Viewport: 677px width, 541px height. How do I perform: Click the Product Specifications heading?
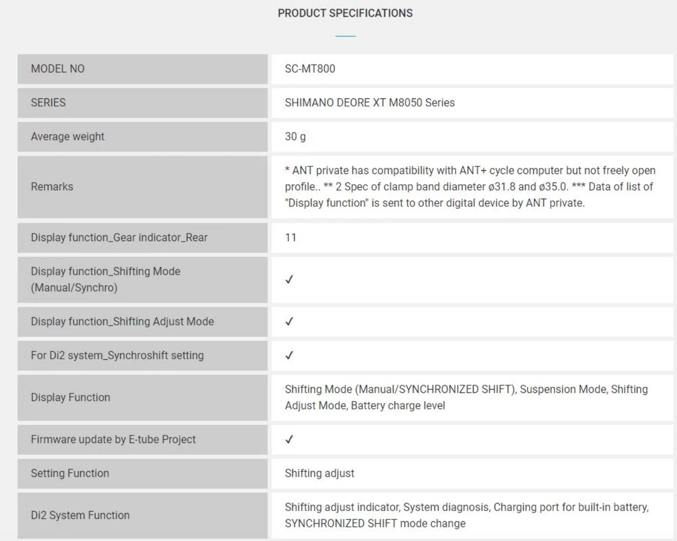coord(345,13)
